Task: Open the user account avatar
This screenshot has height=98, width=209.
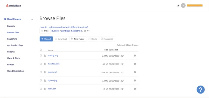Action: tap(183, 6)
